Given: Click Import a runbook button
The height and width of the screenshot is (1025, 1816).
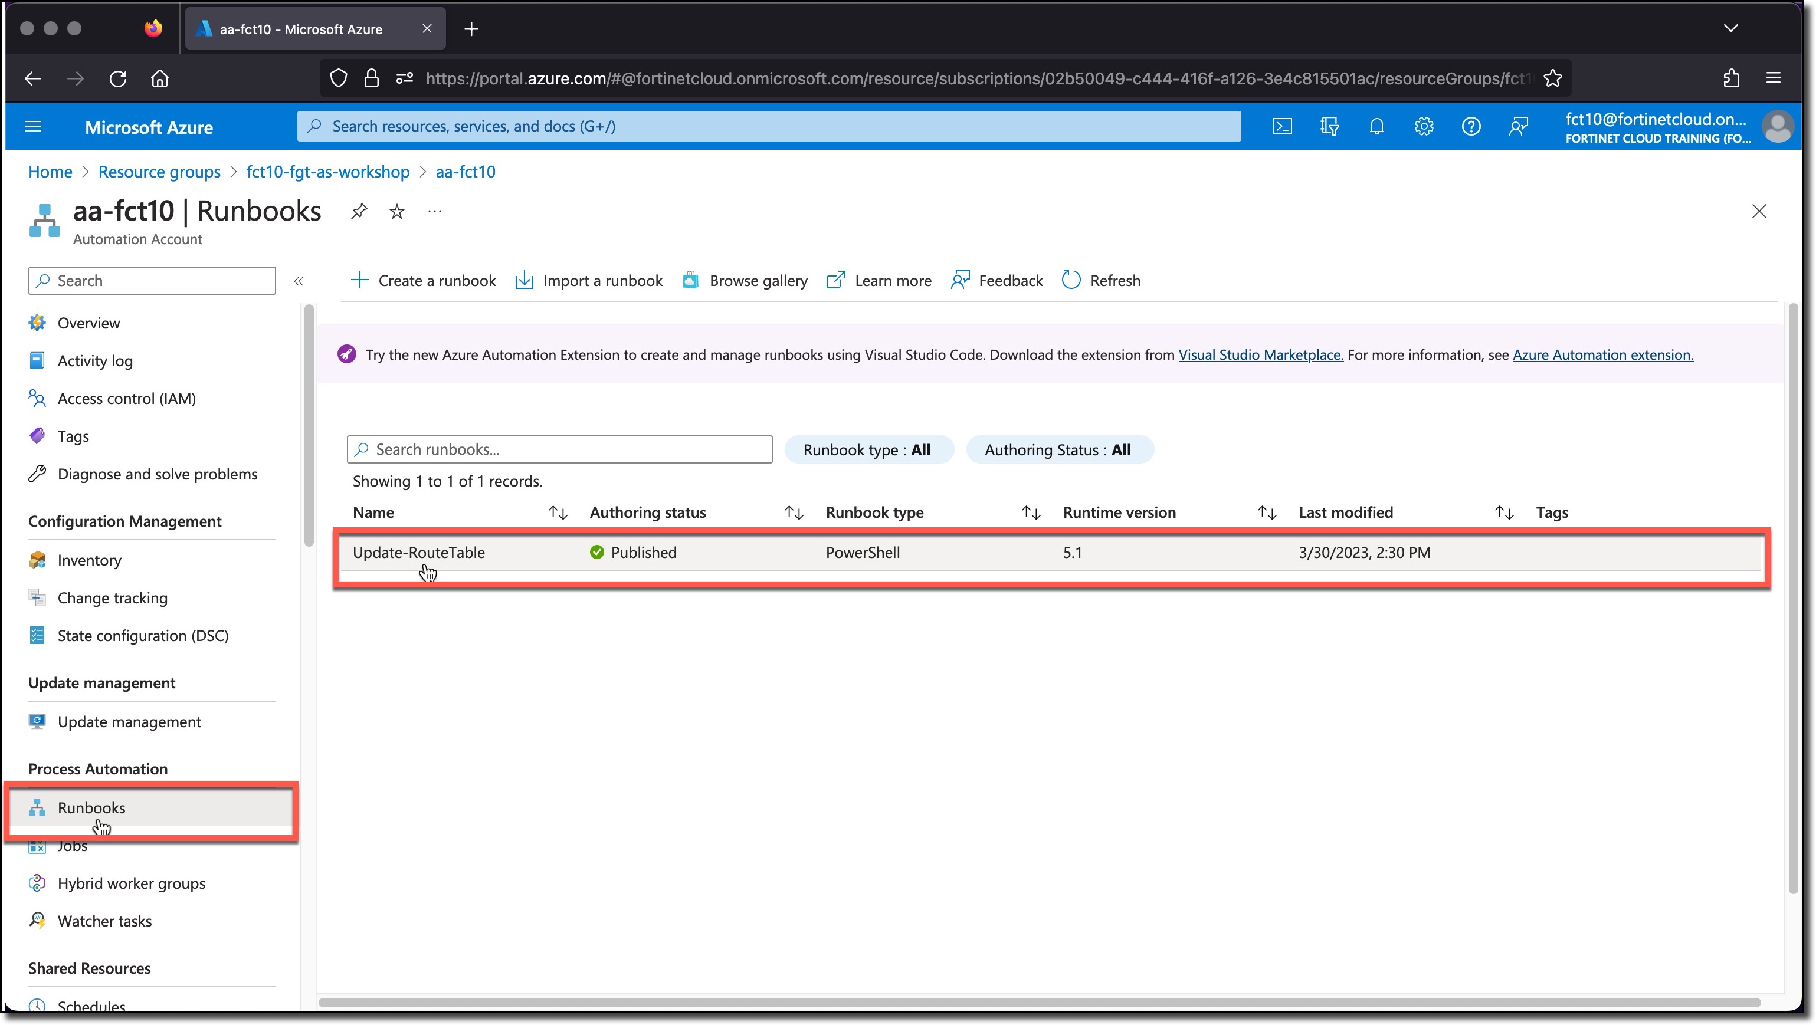Looking at the screenshot, I should tap(590, 281).
